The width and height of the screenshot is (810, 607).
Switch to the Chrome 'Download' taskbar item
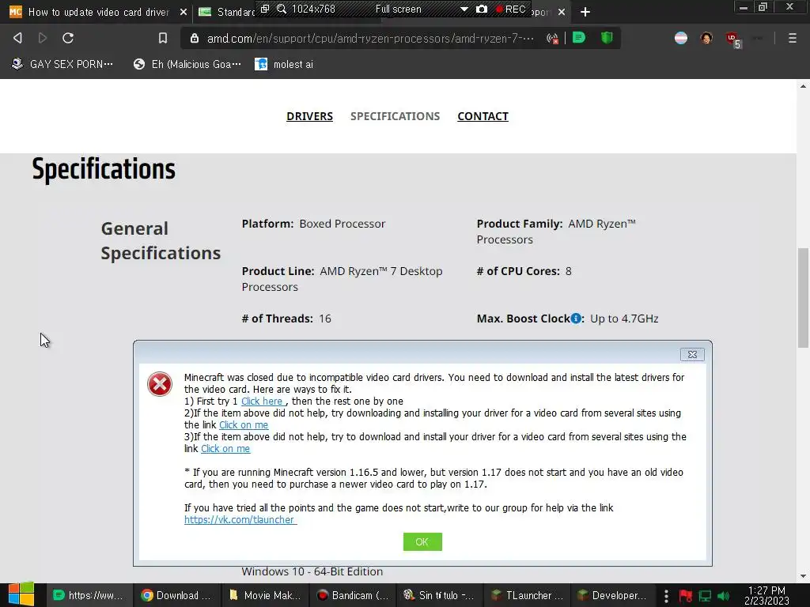[177, 595]
